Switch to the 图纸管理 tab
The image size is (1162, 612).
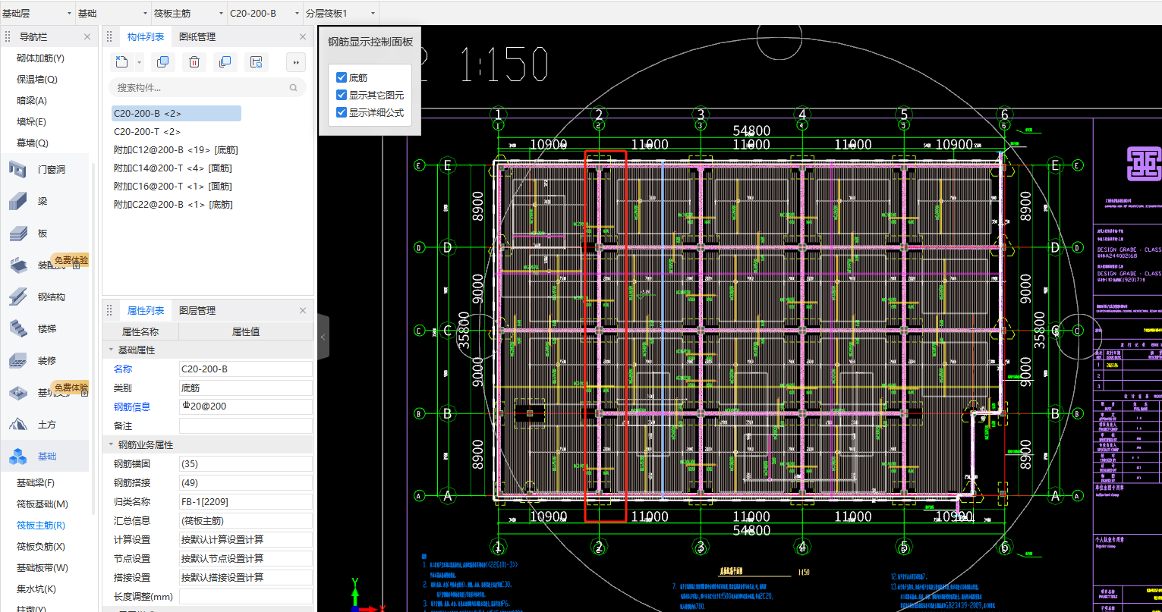(x=197, y=36)
